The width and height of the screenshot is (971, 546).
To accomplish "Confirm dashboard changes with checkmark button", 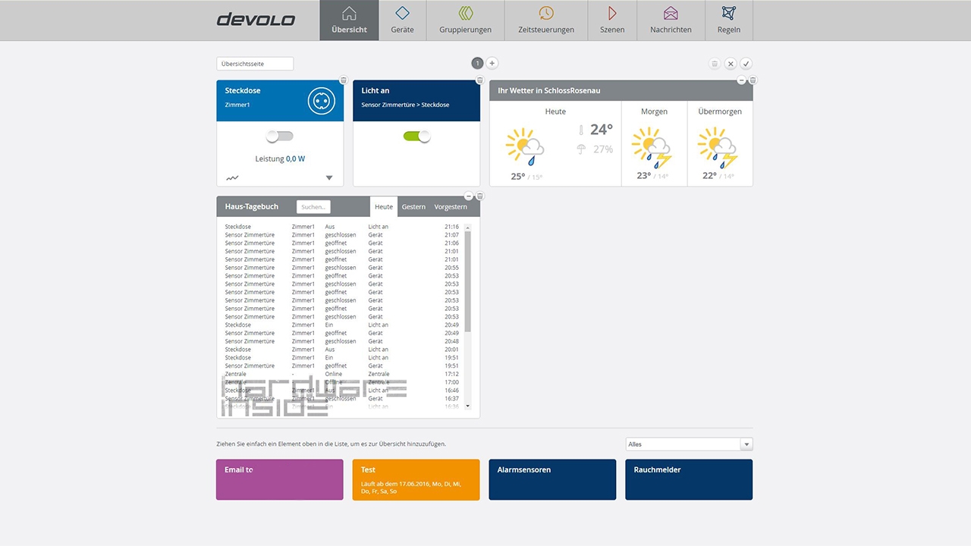I will tap(746, 64).
